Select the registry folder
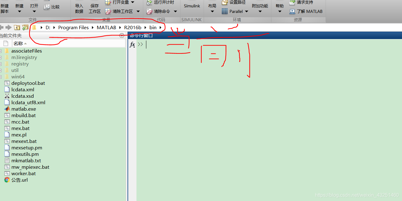402x201 pixels. [x=20, y=64]
